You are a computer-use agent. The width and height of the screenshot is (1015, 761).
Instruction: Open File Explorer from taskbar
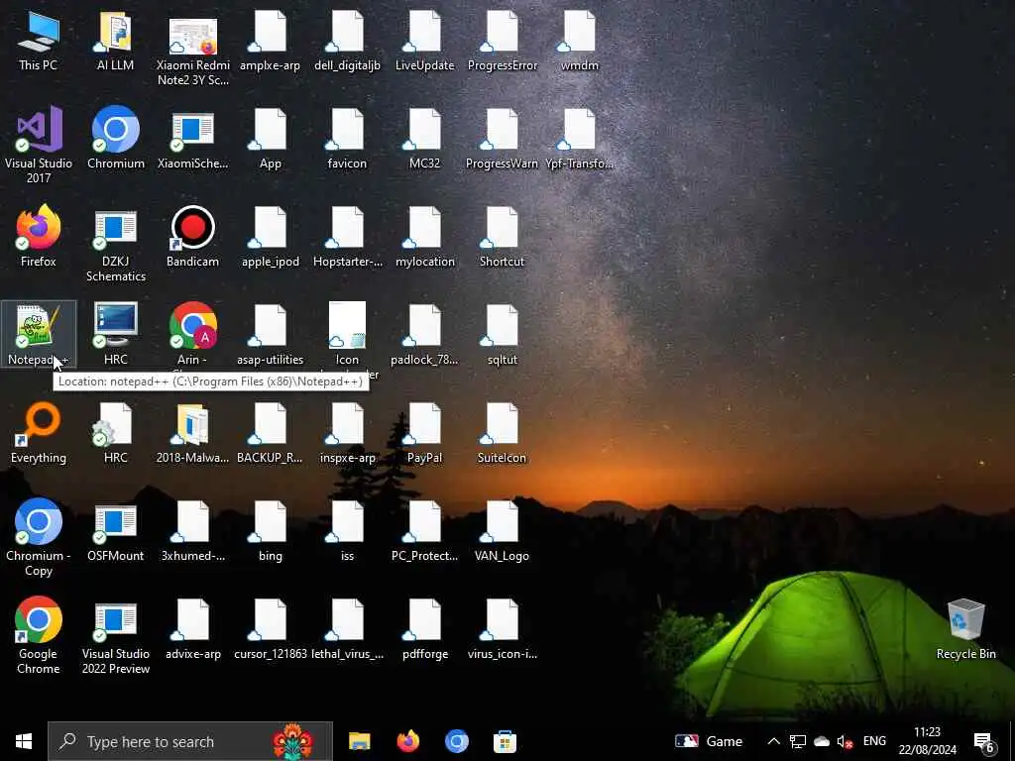click(359, 741)
